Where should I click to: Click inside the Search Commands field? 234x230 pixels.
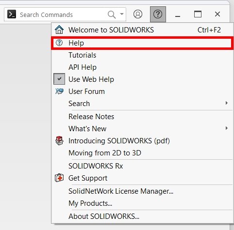[x=62, y=15]
